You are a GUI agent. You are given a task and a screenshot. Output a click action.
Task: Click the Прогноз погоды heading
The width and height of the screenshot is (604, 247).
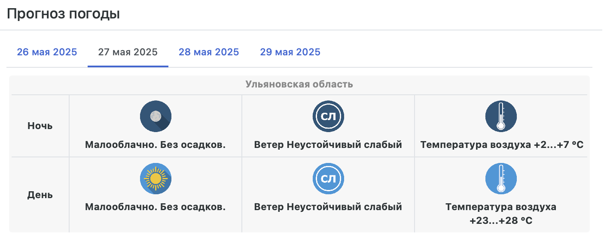[63, 14]
